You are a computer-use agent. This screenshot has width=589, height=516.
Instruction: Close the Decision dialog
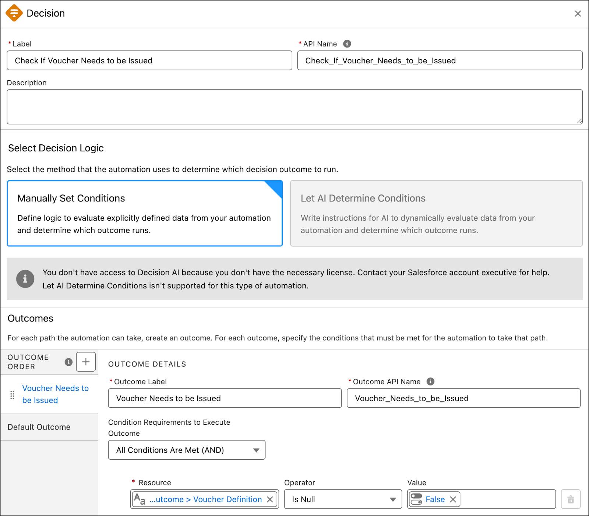pos(578,14)
